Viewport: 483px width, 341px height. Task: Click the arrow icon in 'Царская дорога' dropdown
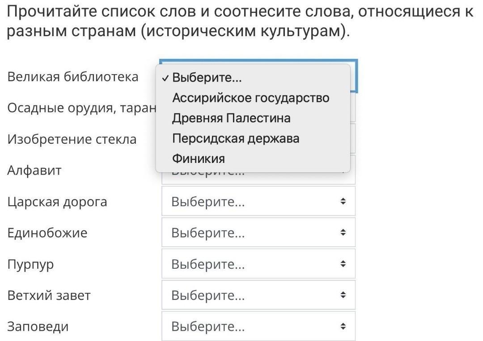click(343, 202)
